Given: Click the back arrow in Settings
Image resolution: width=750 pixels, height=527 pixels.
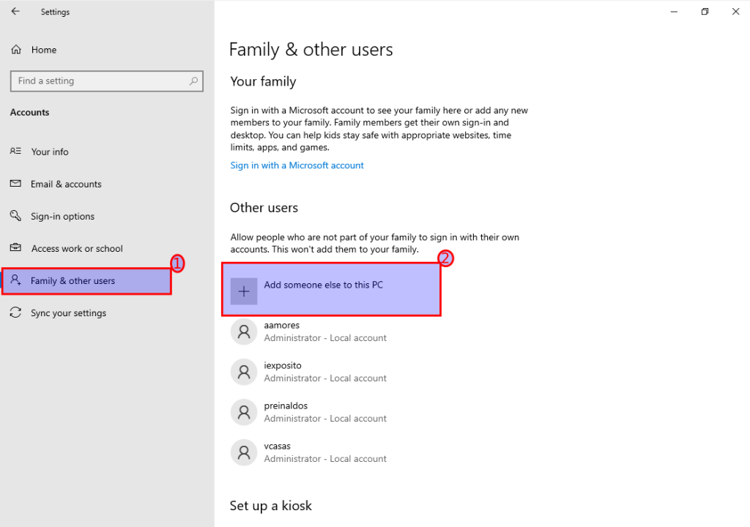Looking at the screenshot, I should click(15, 12).
